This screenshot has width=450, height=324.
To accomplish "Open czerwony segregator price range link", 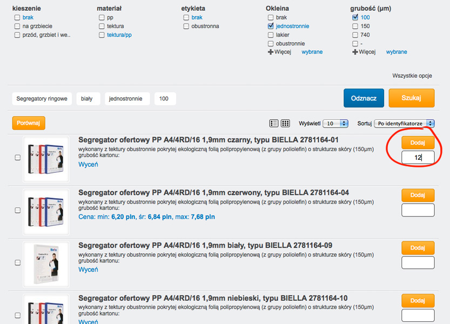I will pos(146,217).
